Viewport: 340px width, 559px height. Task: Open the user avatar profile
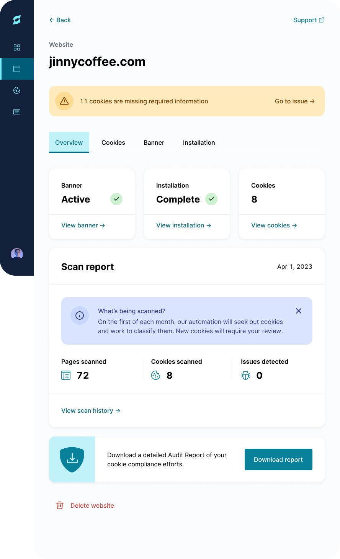point(17,254)
